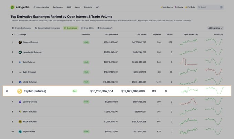Open the MEXC (Futures) exchange icon
234x139 pixels.
tap(20, 82)
